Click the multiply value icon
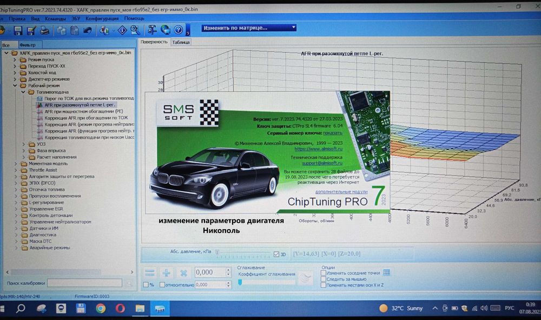 (x=183, y=273)
